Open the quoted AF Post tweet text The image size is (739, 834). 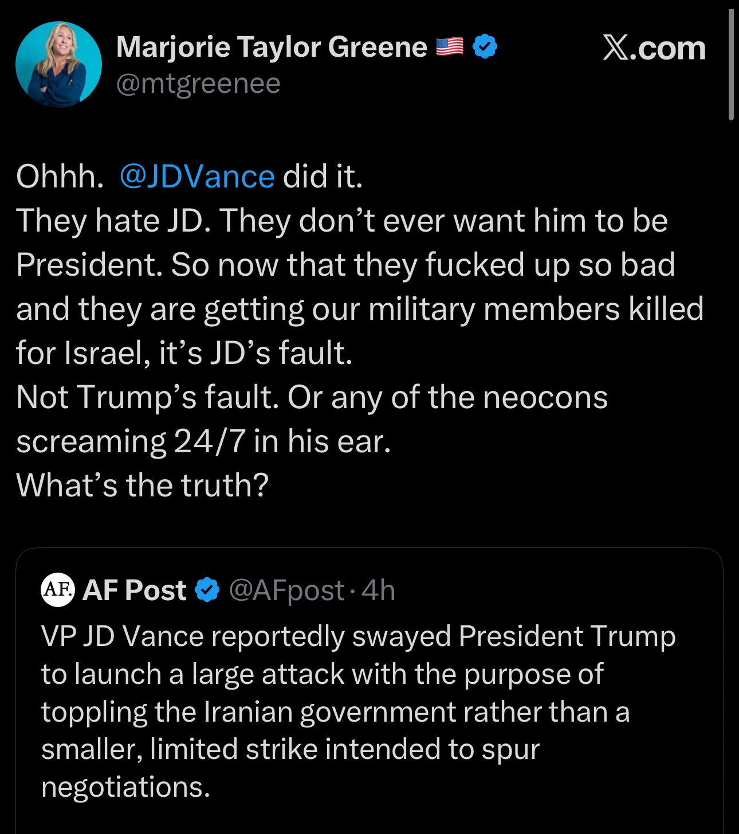(344, 711)
